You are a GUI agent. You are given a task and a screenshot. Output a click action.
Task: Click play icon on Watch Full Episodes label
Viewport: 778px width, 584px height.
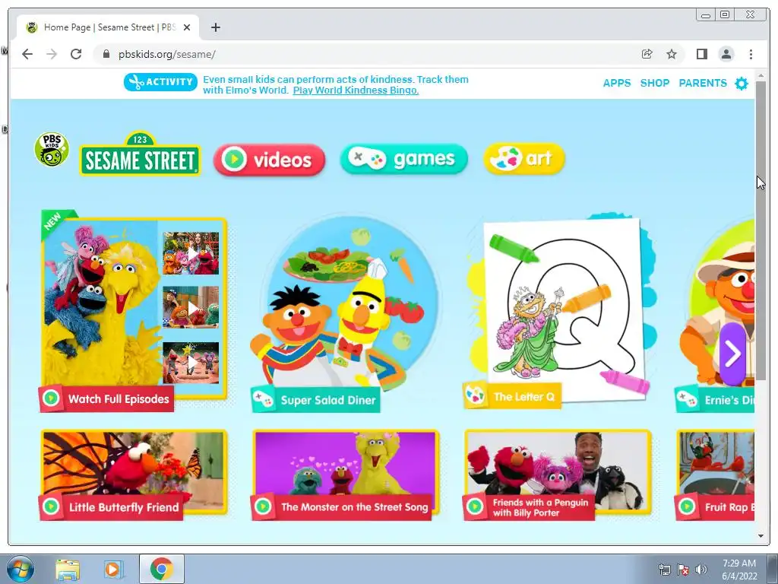(x=51, y=398)
